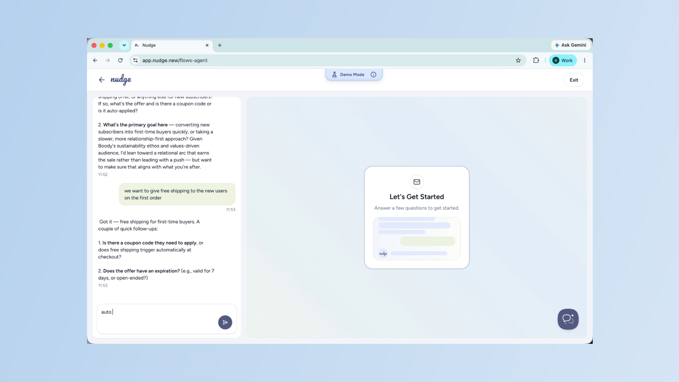Click "Answer a few questions to get started."
The height and width of the screenshot is (382, 679).
pyautogui.click(x=417, y=208)
